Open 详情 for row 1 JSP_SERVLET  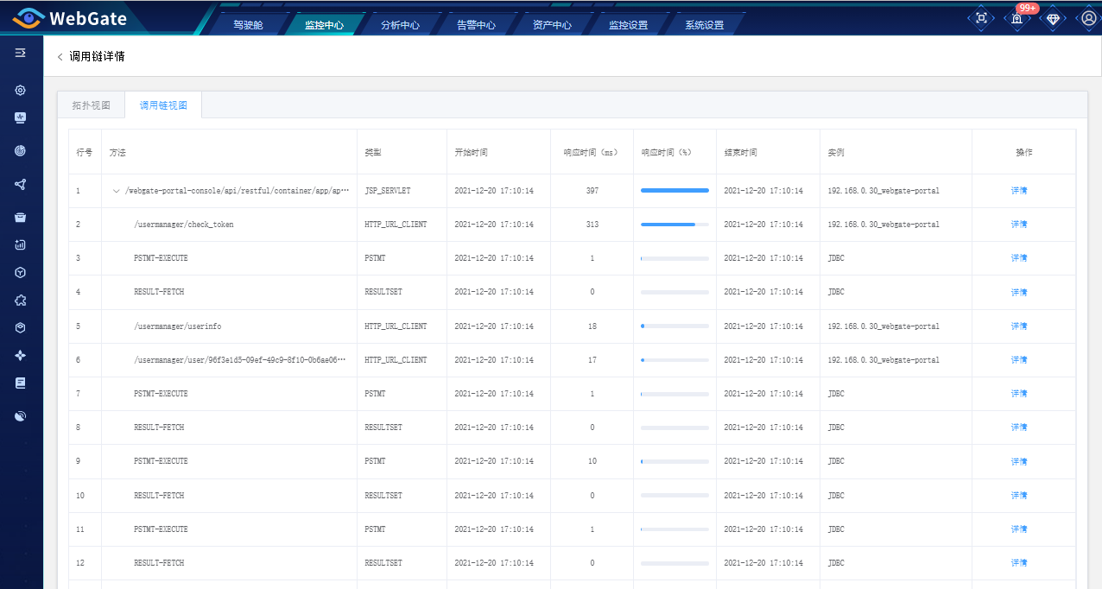(x=1019, y=191)
